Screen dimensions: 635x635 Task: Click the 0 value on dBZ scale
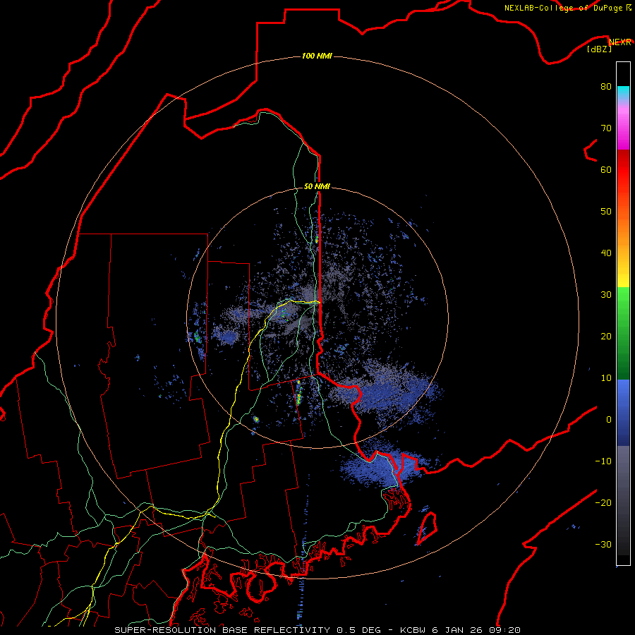click(609, 420)
